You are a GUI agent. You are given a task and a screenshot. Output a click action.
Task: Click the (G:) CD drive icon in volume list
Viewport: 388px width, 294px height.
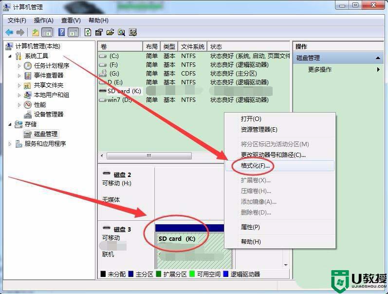point(103,73)
